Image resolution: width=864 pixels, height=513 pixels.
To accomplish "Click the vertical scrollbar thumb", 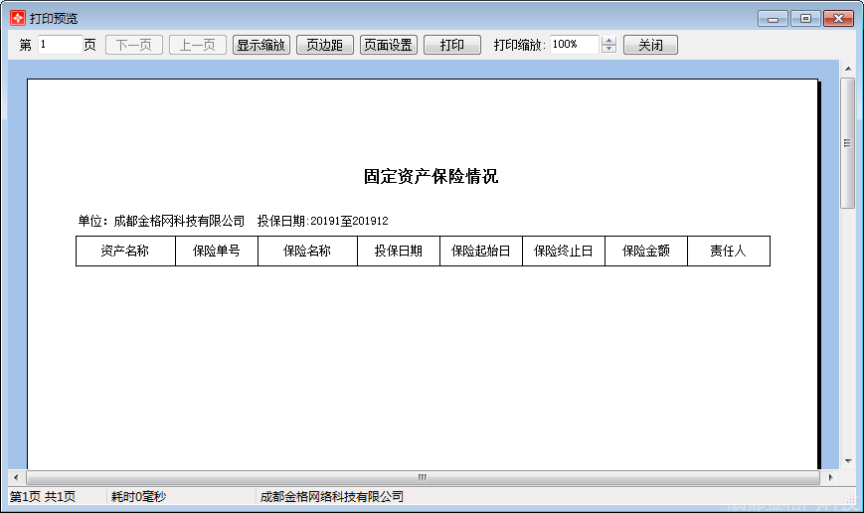I will pyautogui.click(x=847, y=143).
